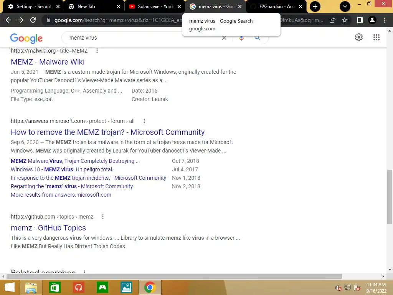Open Windows 10 - MEMZ virus. Un peligro total

(62, 169)
